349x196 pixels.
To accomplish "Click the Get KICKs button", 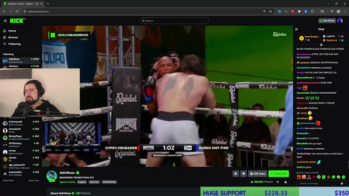I will (327, 21).
